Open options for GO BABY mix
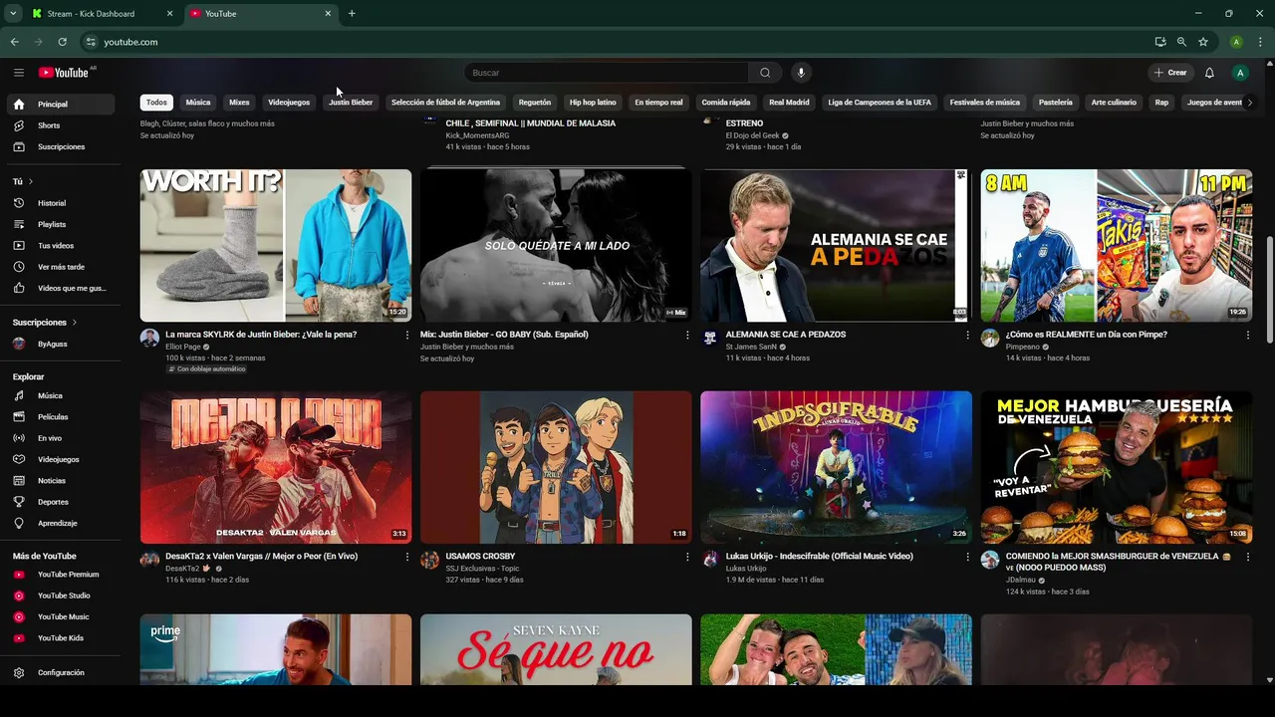 (686, 335)
